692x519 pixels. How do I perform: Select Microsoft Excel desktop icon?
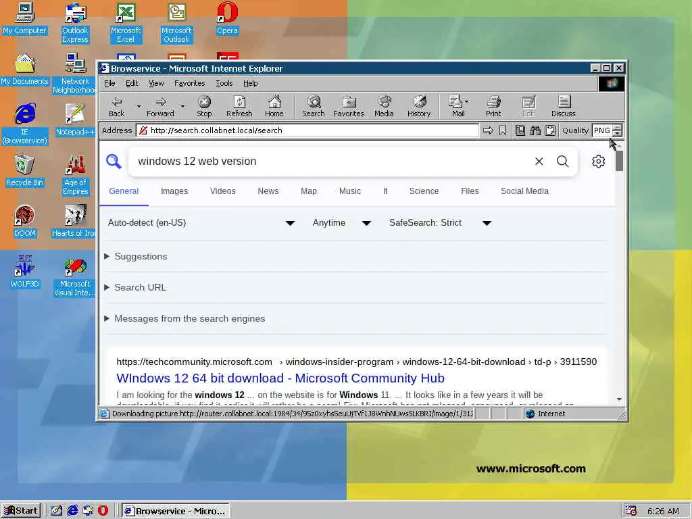tap(126, 22)
